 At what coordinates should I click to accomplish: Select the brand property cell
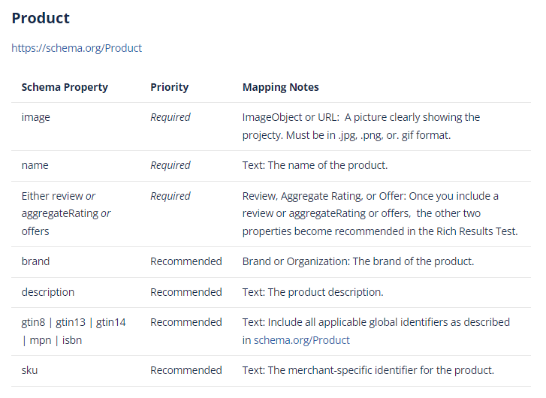point(35,261)
